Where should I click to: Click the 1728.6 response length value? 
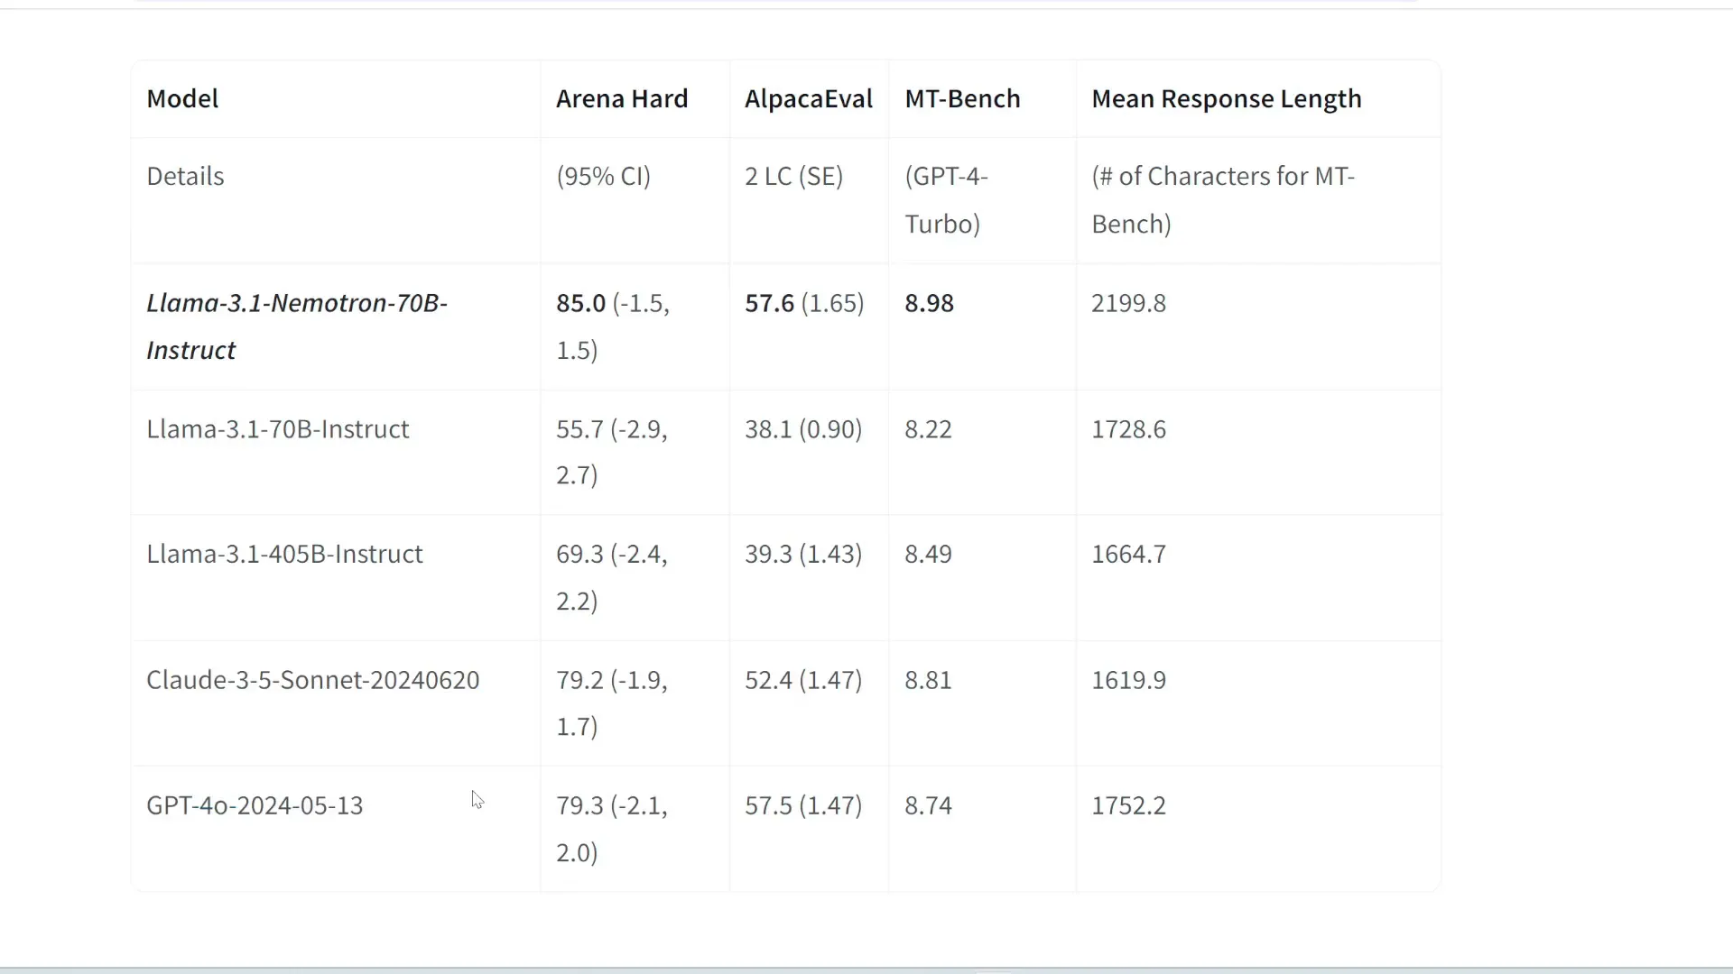[x=1128, y=429]
